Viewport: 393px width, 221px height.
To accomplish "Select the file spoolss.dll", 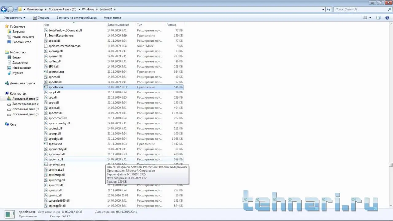I will [55, 82].
